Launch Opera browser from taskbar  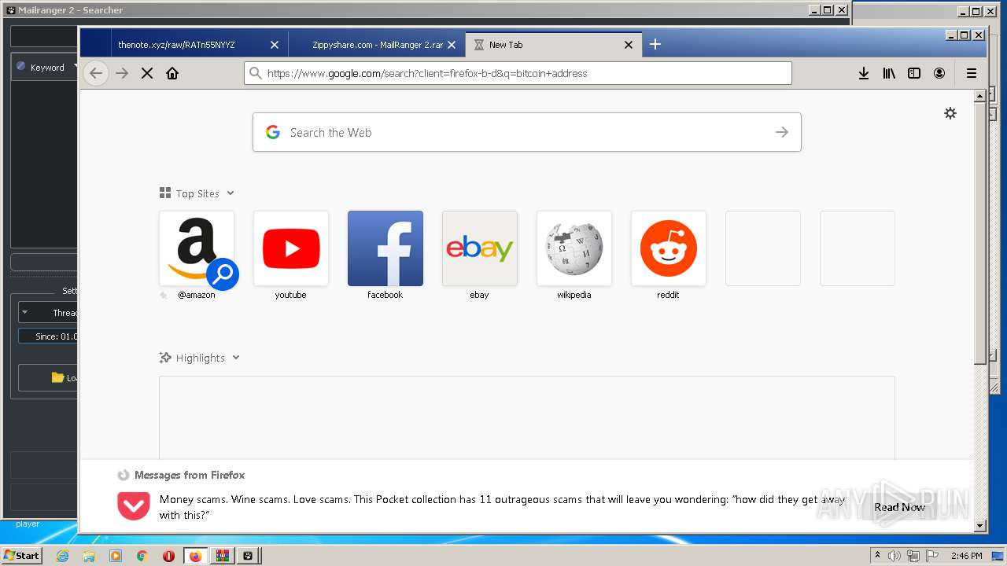click(x=168, y=556)
